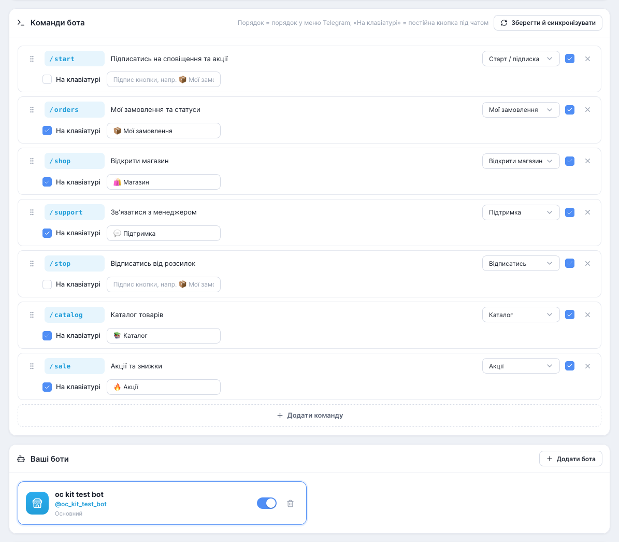The image size is (619, 542).
Task: Check На клавіатурі for /stop
Action: [x=47, y=284]
